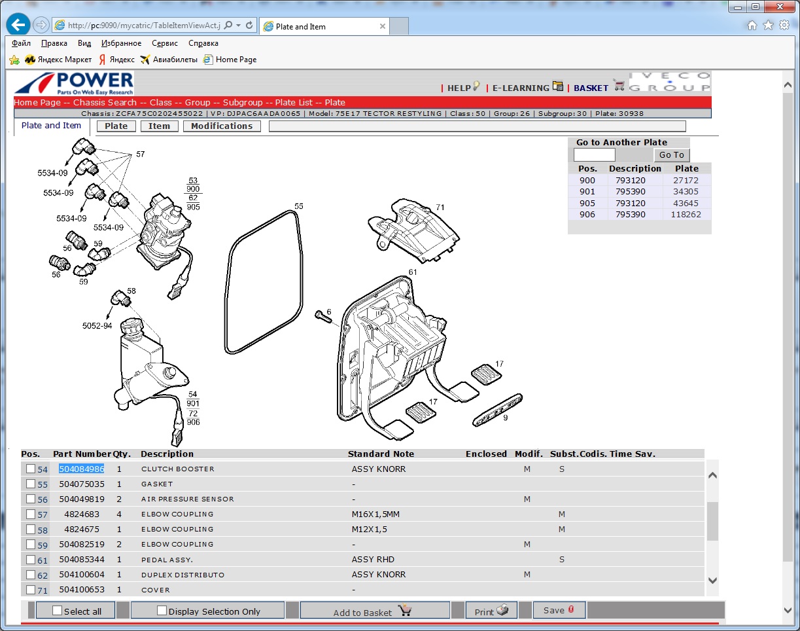The image size is (800, 631).
Task: Click the browser back arrow button
Action: [18, 26]
